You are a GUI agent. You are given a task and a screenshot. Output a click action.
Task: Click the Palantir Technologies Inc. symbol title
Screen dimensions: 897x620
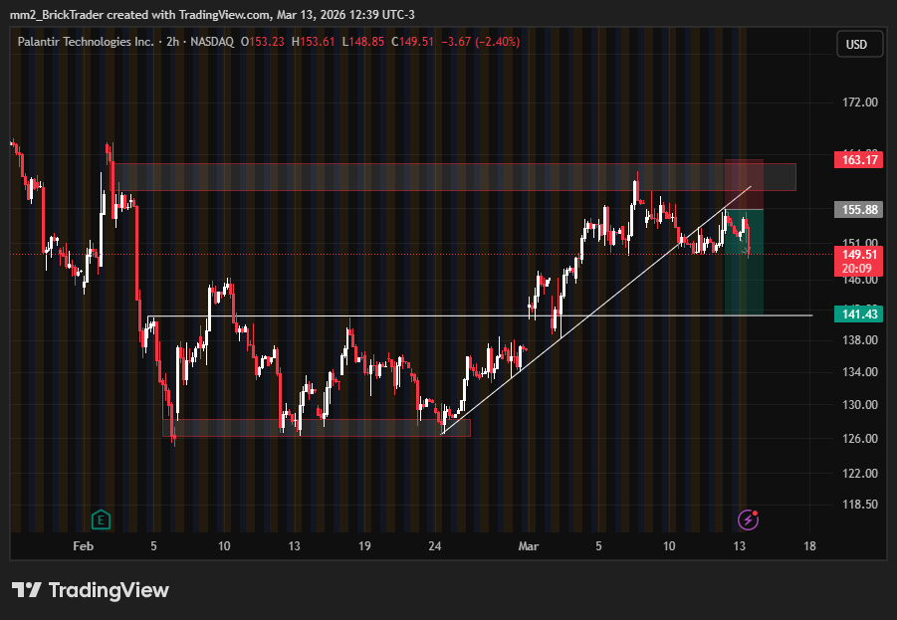[x=86, y=42]
